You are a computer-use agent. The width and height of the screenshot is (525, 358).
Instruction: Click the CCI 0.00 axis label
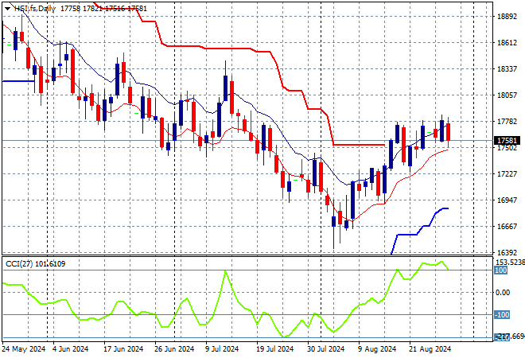coord(503,292)
